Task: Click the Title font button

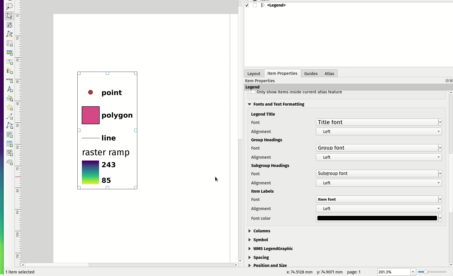Action: coord(377,122)
